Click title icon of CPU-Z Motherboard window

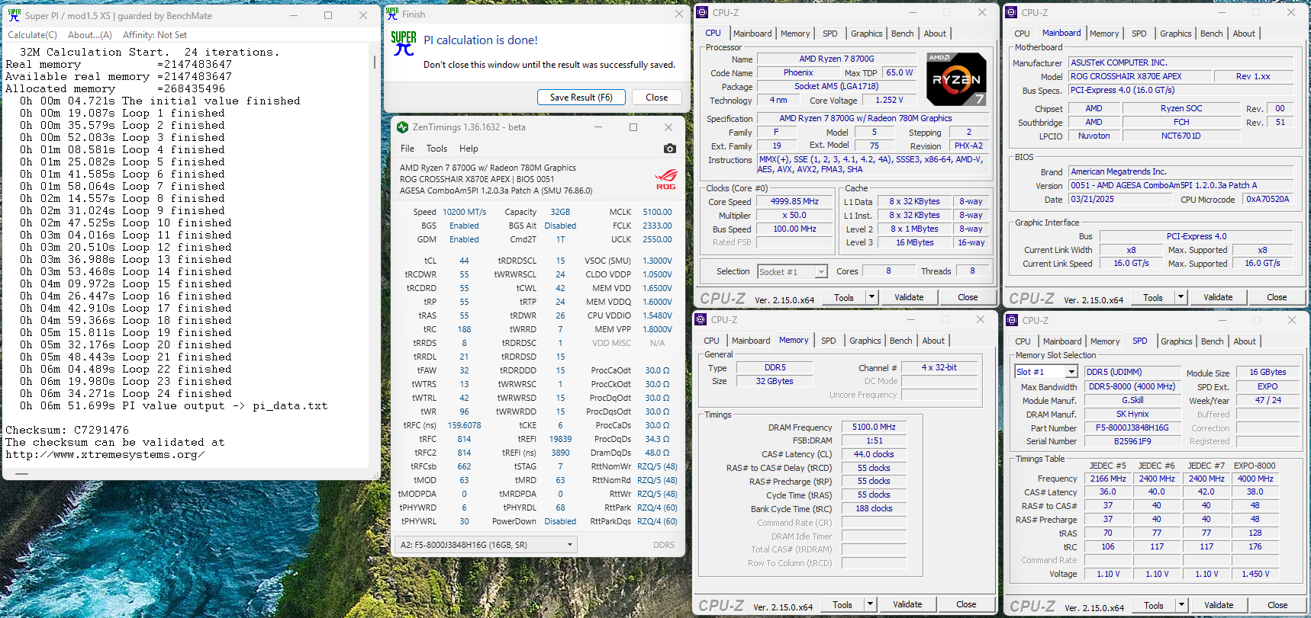point(1012,12)
